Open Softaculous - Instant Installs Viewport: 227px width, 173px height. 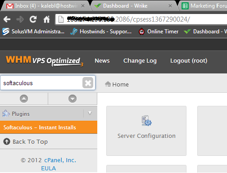click(49, 127)
